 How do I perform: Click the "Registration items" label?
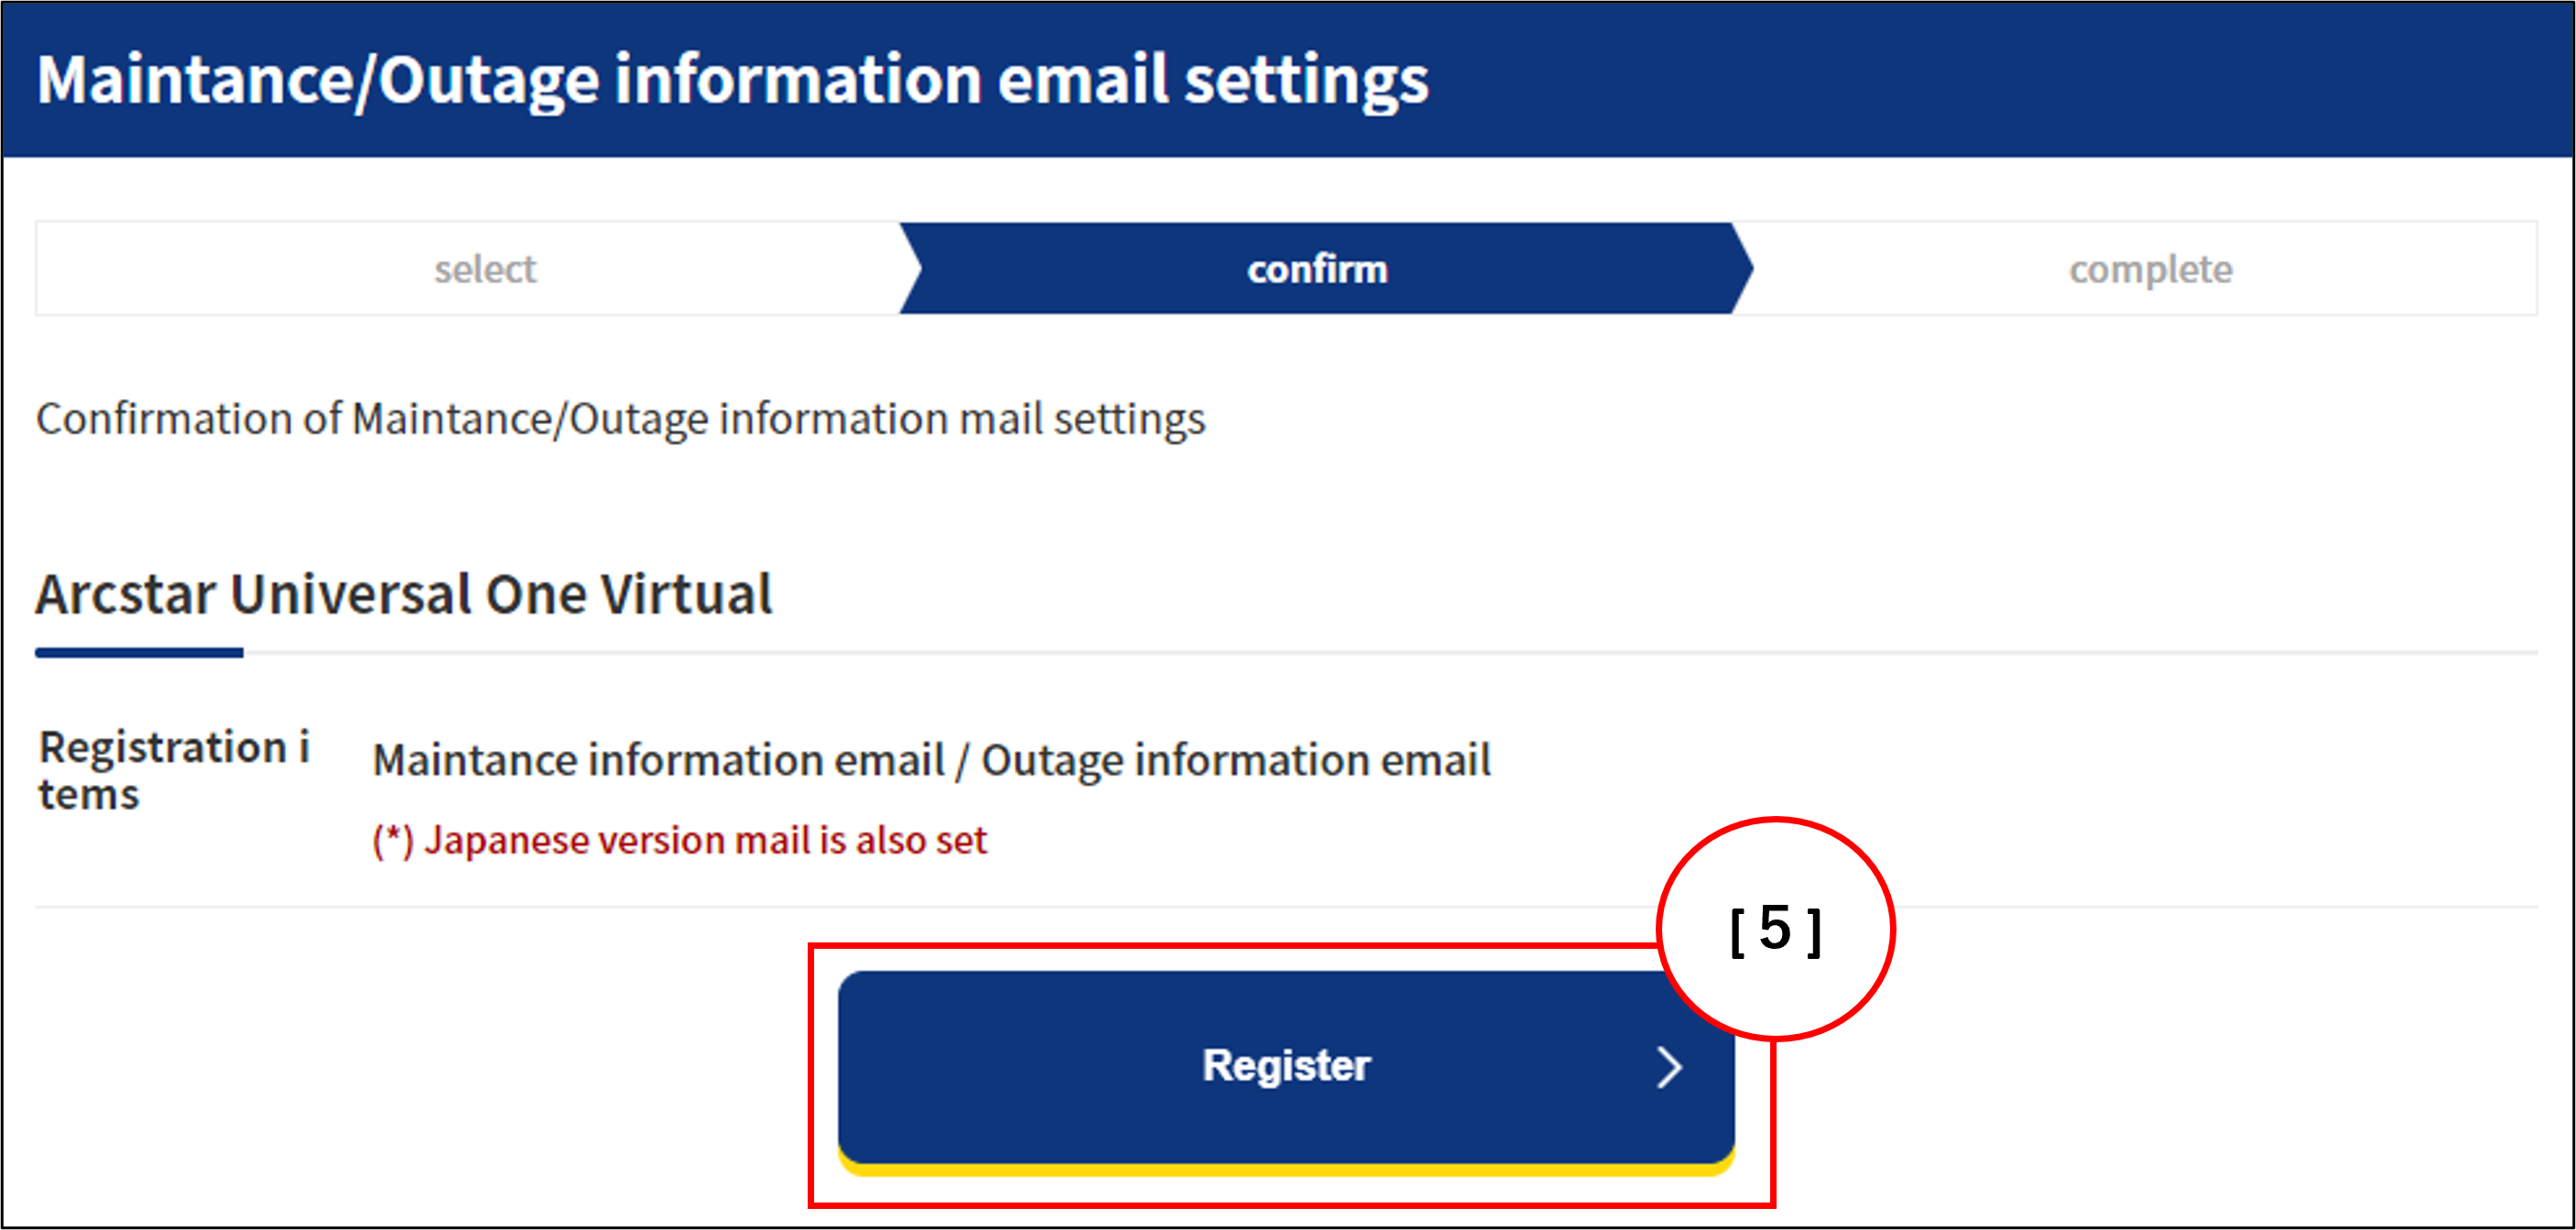tap(173, 770)
